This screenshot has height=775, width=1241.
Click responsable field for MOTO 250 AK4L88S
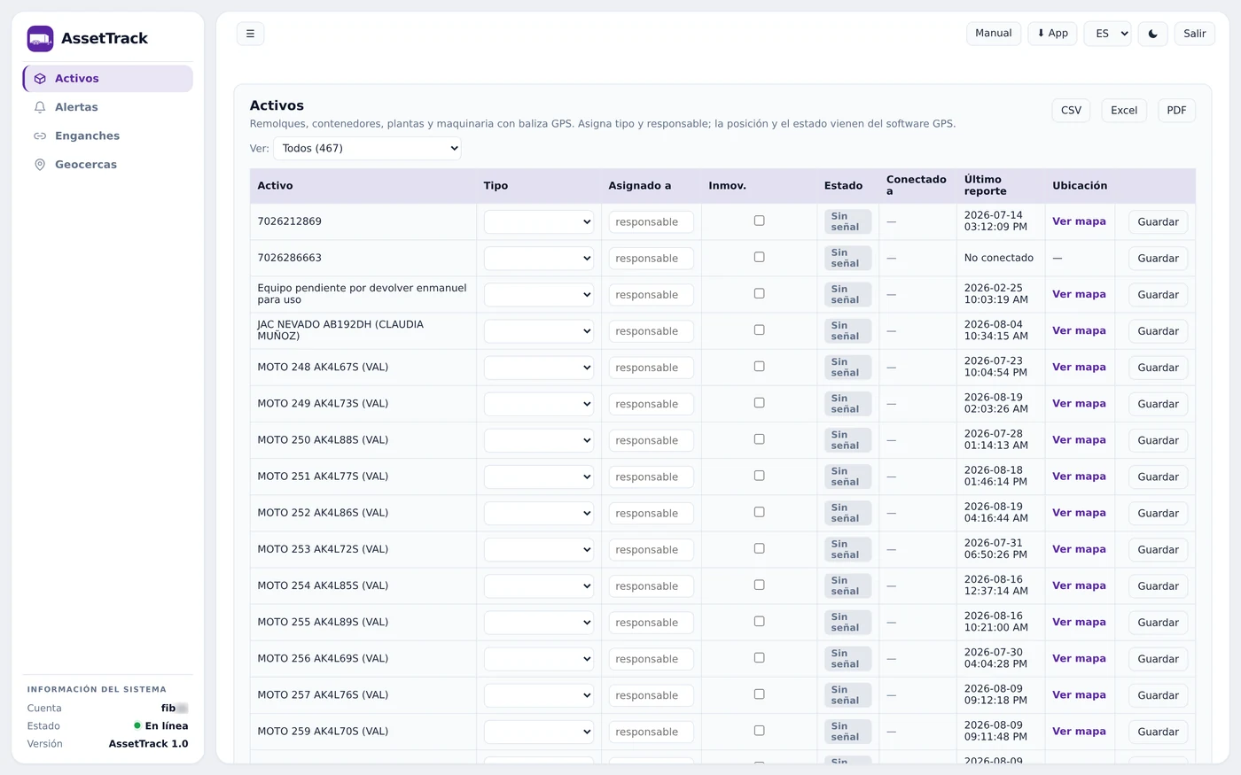(x=652, y=440)
